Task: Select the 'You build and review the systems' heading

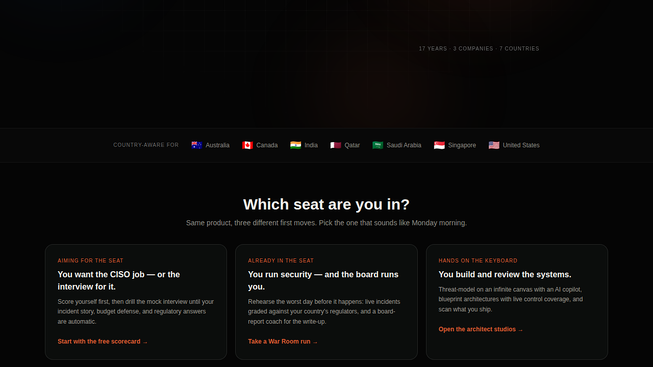Action: tap(505, 274)
